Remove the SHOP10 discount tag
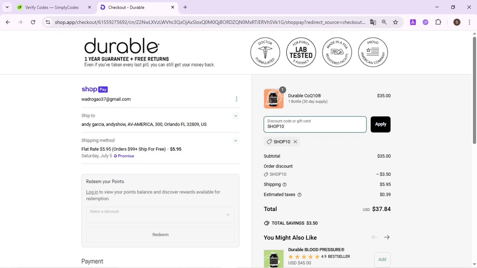 pyautogui.click(x=295, y=142)
